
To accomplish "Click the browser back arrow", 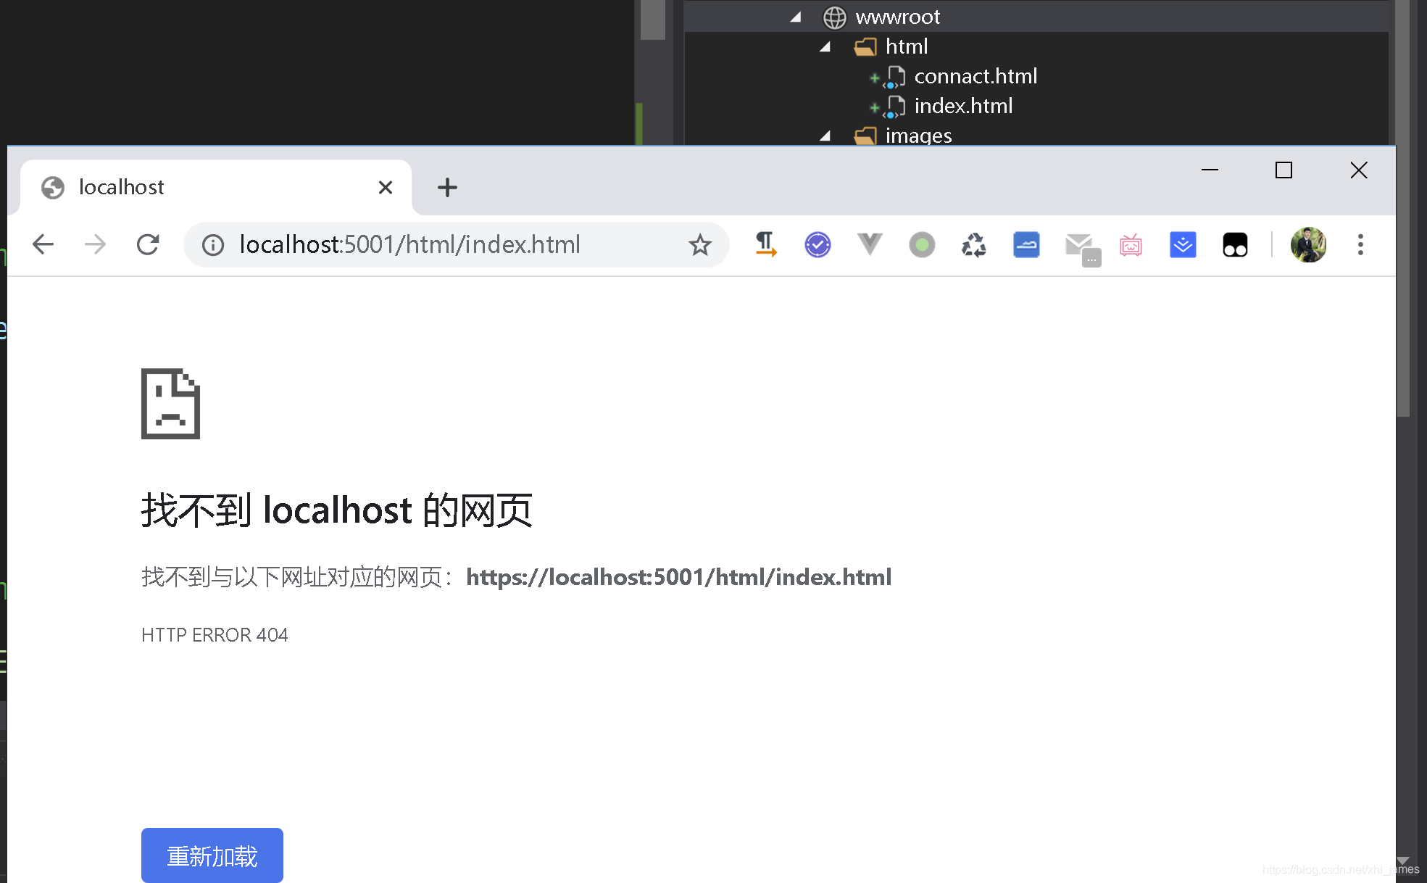I will [x=43, y=244].
